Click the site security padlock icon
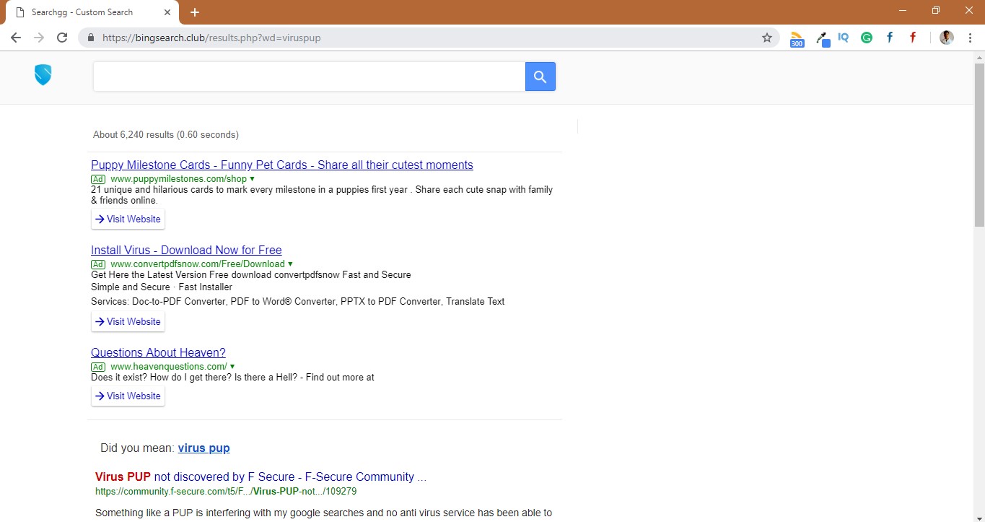 click(x=90, y=38)
